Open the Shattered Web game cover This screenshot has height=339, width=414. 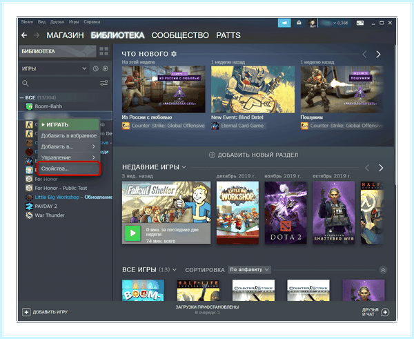pyautogui.click(x=333, y=213)
